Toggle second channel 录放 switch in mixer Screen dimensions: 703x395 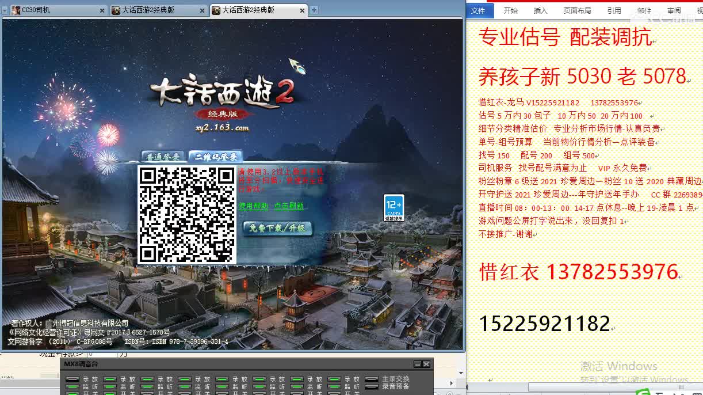point(110,379)
